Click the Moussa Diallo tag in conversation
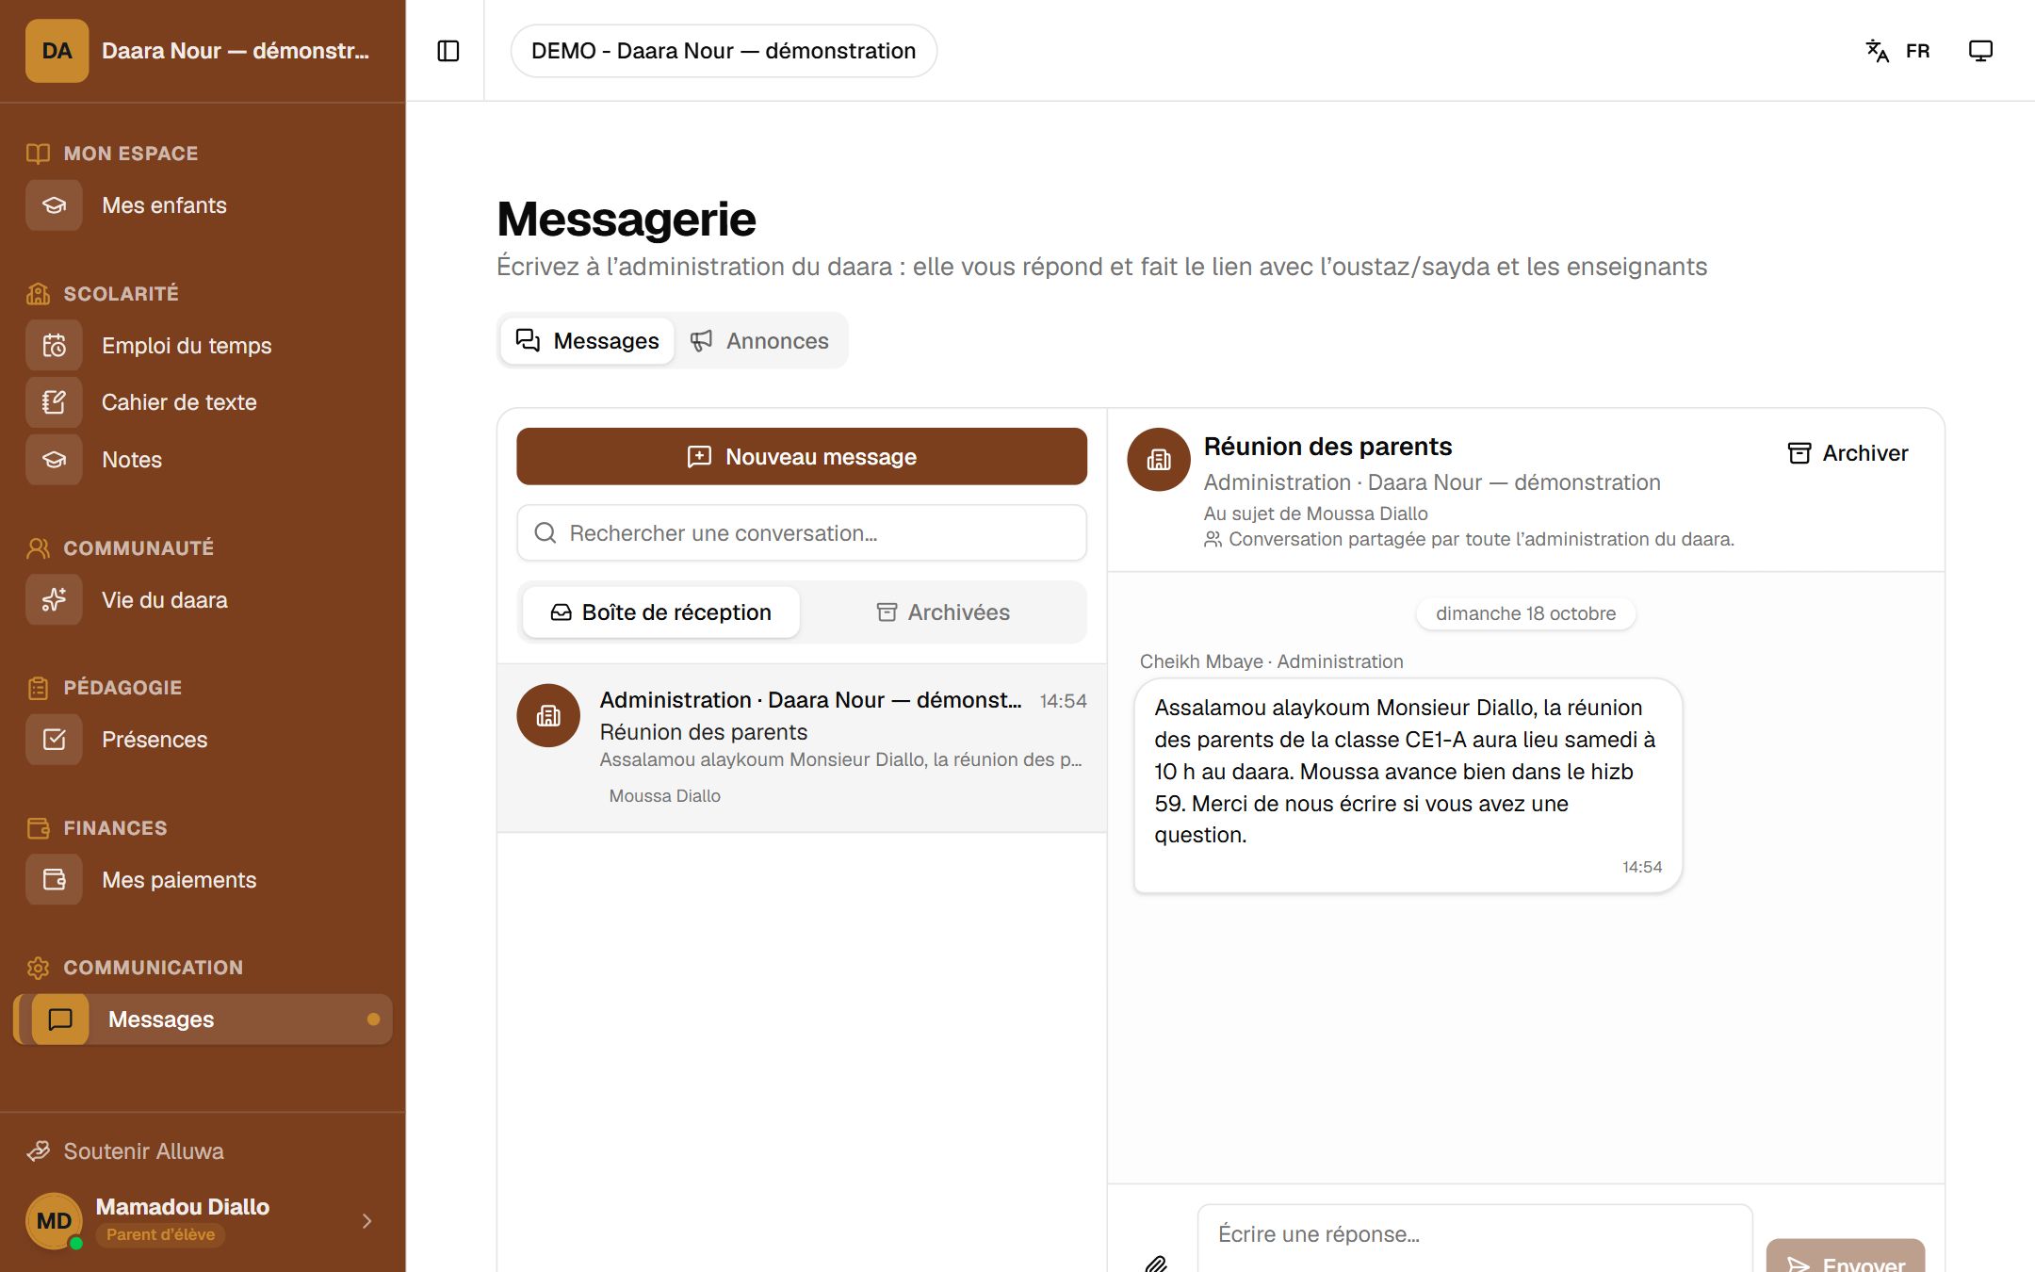This screenshot has height=1272, width=2035. point(665,796)
